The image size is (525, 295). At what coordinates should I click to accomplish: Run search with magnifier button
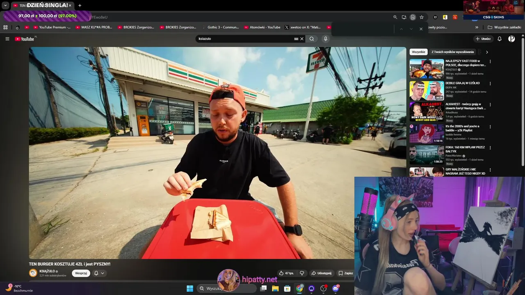312,39
